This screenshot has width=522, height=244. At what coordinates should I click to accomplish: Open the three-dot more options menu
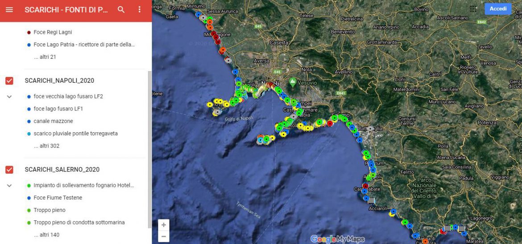tap(140, 10)
